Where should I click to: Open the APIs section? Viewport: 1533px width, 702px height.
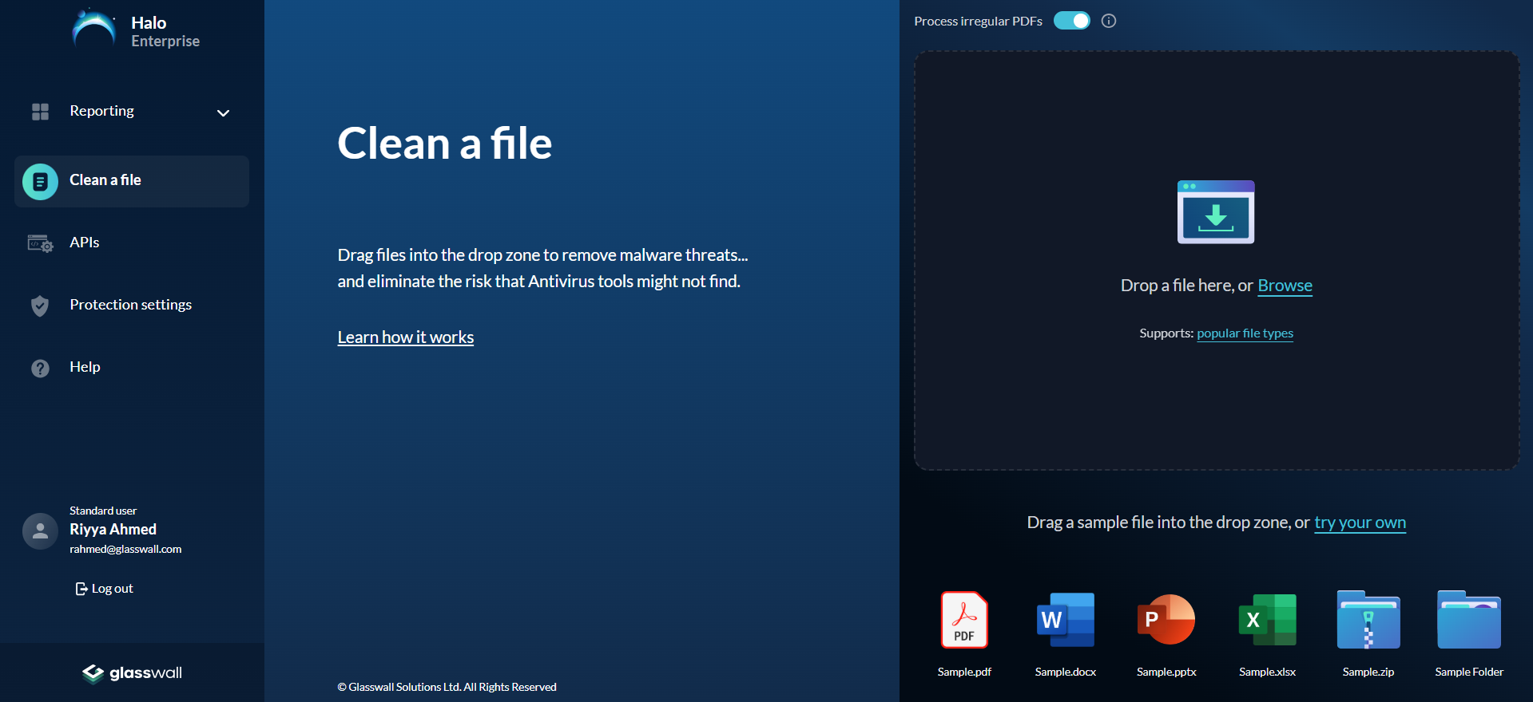point(84,243)
